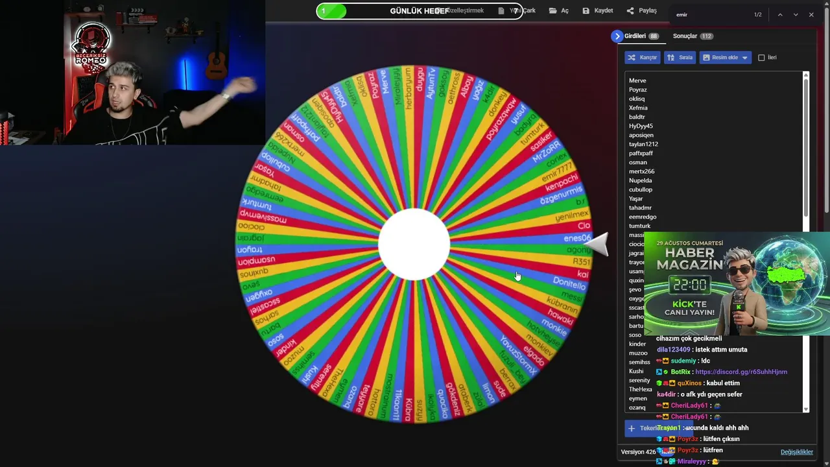Select 'ozanq' in the entries list

637,408
